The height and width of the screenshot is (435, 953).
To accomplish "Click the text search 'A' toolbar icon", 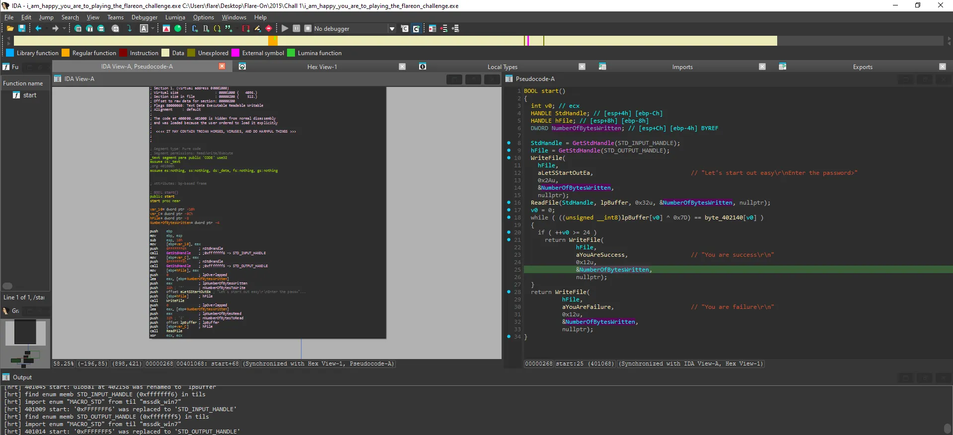I will 144,29.
